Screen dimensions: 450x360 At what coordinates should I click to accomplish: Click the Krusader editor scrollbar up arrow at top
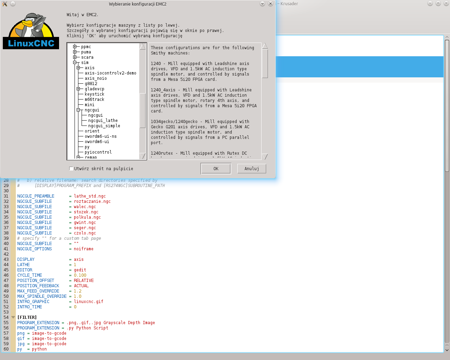click(x=447, y=37)
